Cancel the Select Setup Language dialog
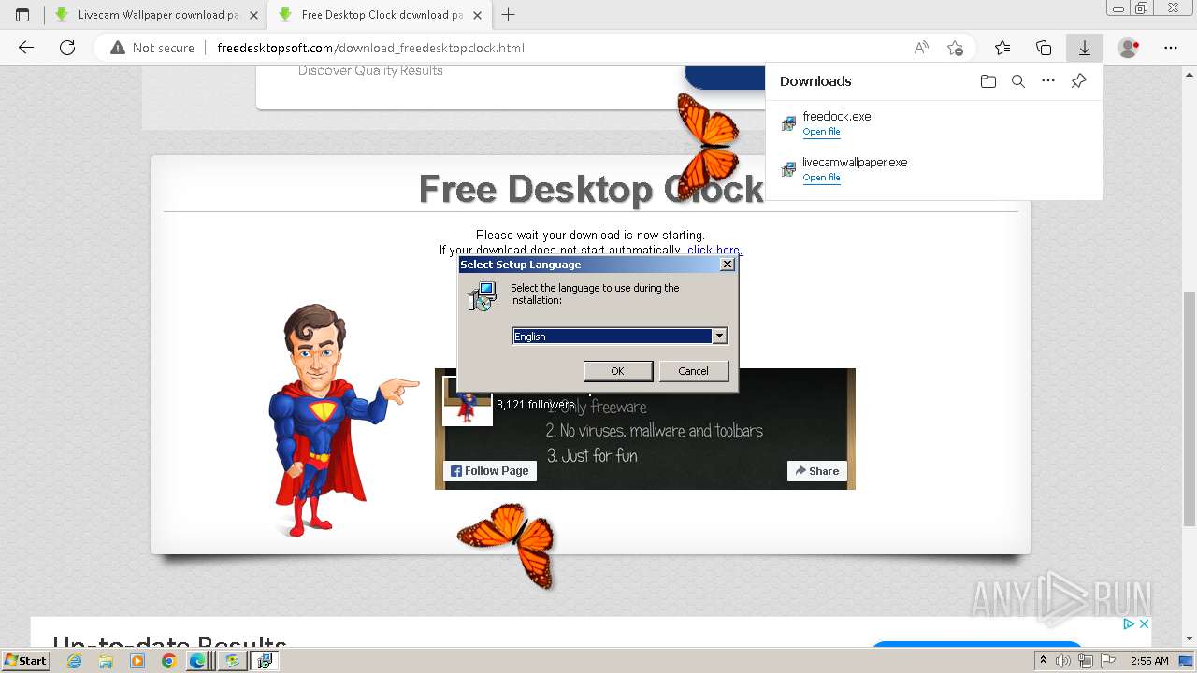 pyautogui.click(x=693, y=371)
